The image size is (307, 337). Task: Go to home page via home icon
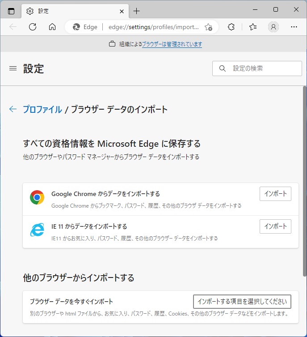click(x=52, y=27)
